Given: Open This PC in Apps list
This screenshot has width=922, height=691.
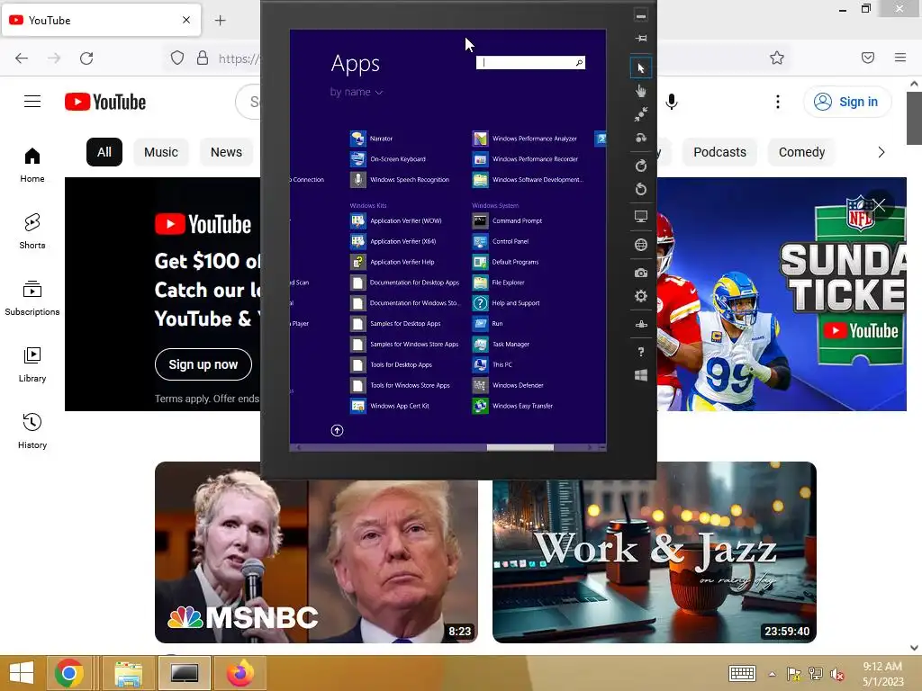Looking at the screenshot, I should point(493,365).
